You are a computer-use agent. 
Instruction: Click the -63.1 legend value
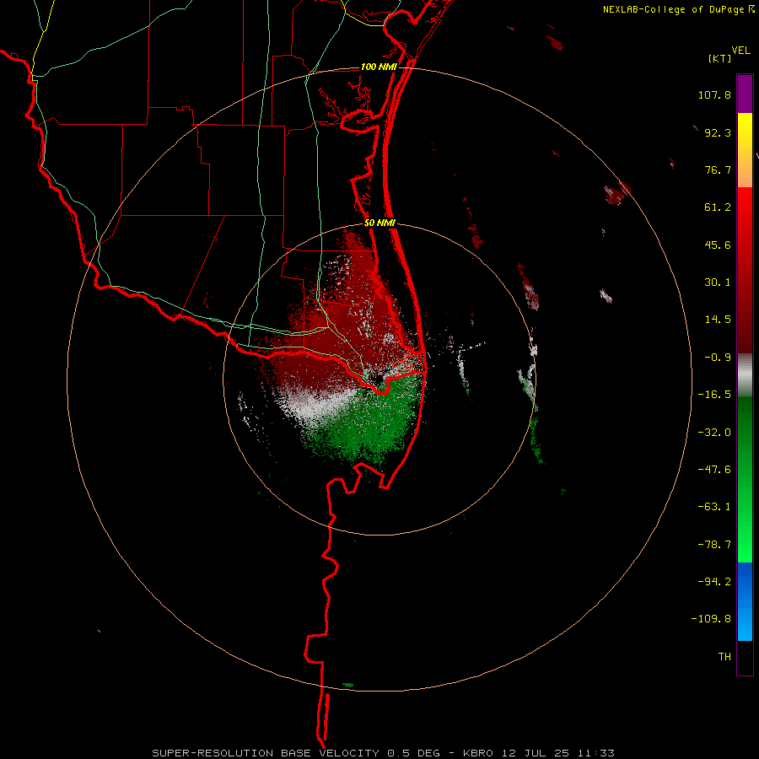click(x=714, y=507)
